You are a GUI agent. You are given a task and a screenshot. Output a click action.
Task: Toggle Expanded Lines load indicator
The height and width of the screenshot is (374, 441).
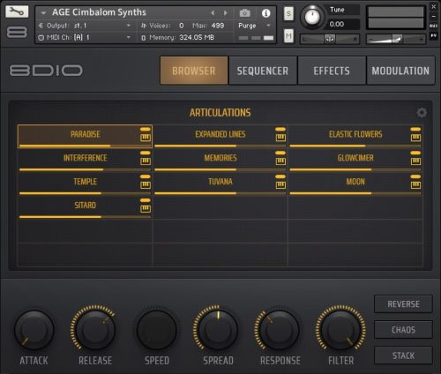[x=280, y=129]
